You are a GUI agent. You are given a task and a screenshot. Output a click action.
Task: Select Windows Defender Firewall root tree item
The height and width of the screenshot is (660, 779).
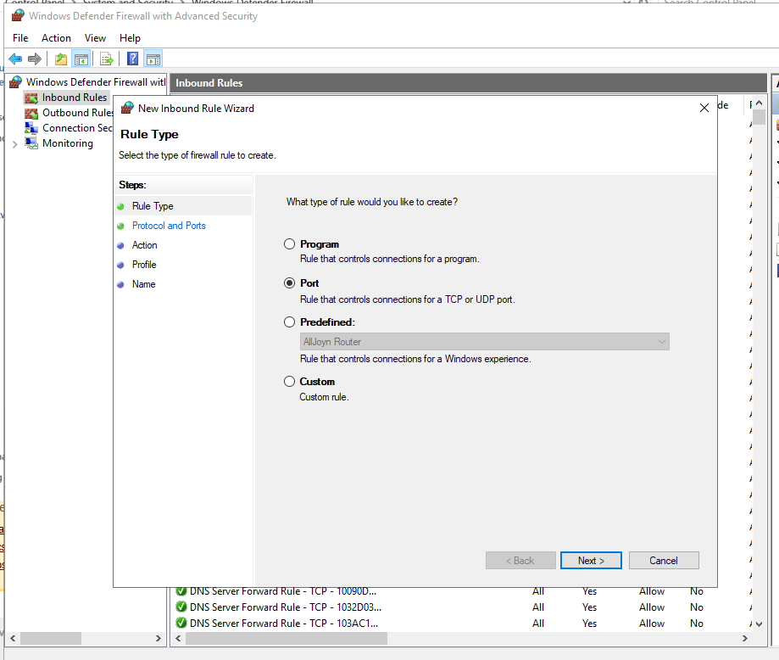pyautogui.click(x=96, y=82)
